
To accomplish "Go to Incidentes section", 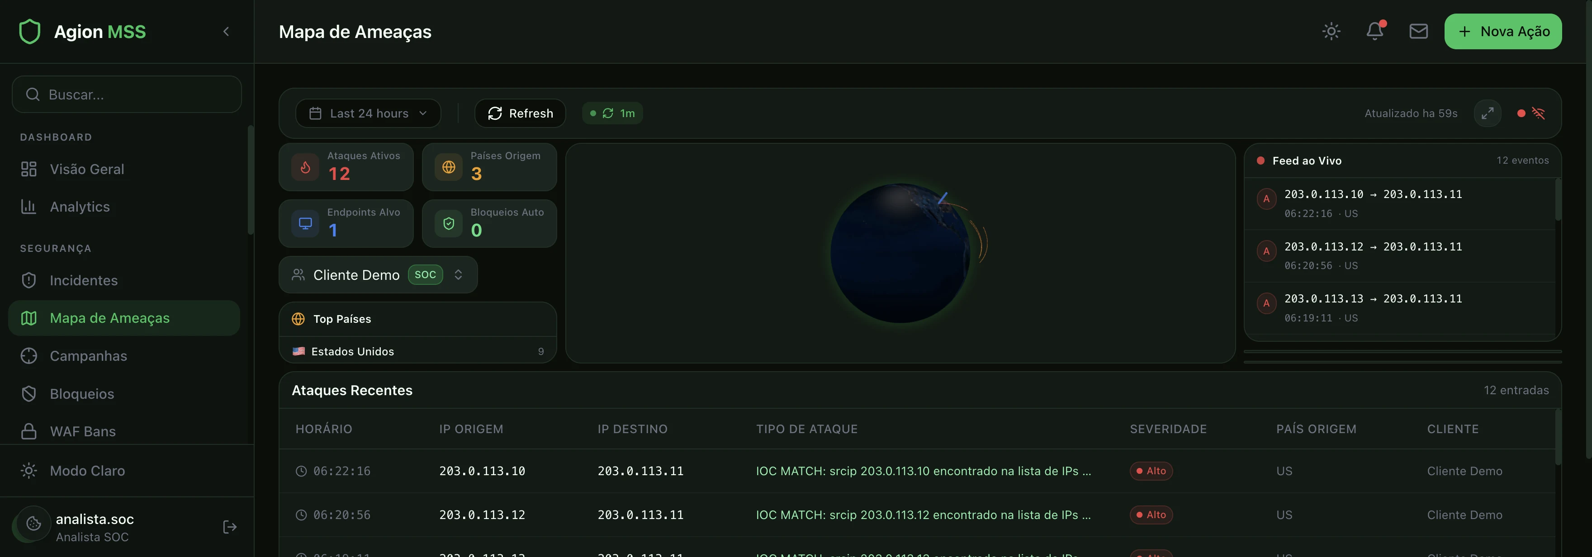I will click(x=124, y=280).
